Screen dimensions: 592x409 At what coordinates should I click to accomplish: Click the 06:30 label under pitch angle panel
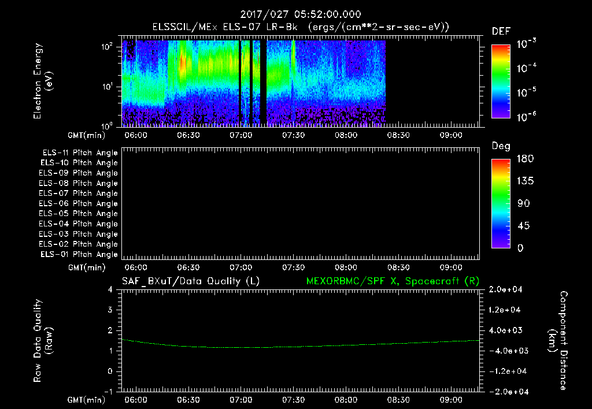point(188,267)
